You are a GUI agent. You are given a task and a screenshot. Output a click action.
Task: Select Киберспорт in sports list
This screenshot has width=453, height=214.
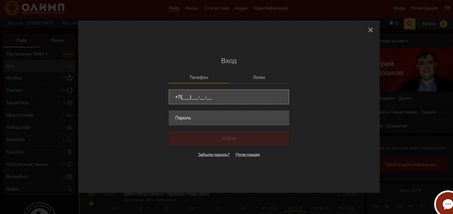(x=39, y=127)
